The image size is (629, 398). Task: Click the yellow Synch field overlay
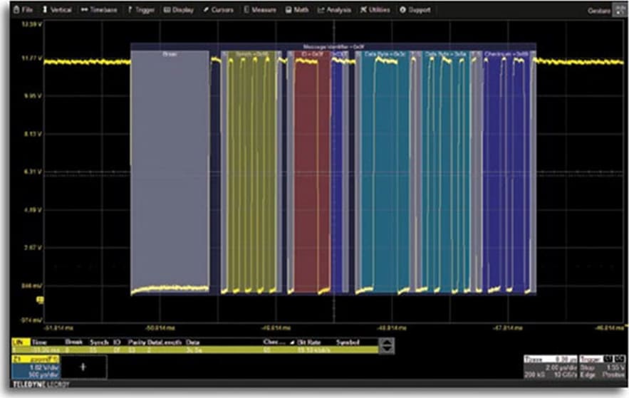tap(252, 172)
